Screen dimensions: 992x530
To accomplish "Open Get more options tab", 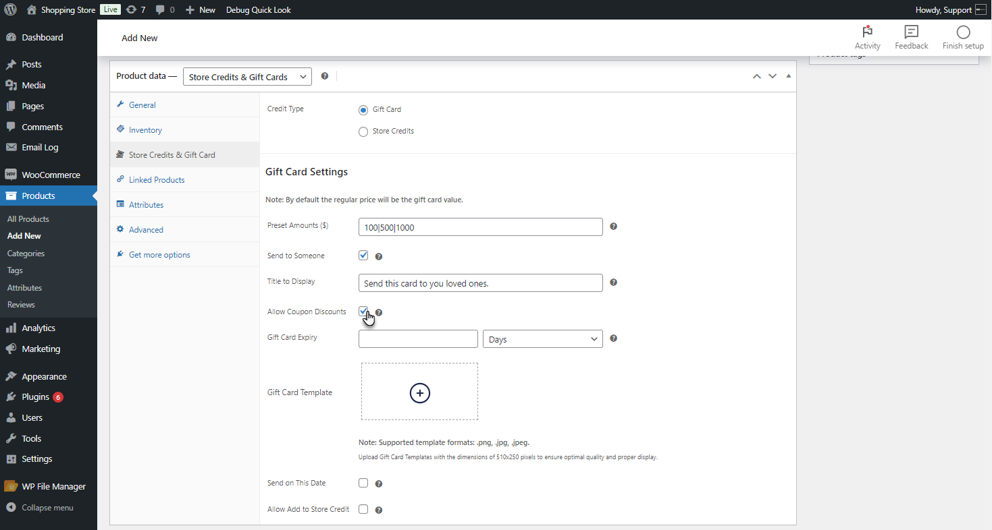I will (x=184, y=254).
